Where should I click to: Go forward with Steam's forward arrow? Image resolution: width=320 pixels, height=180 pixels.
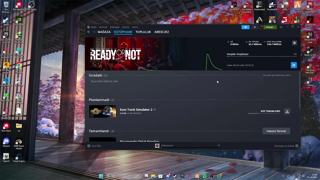94,32
